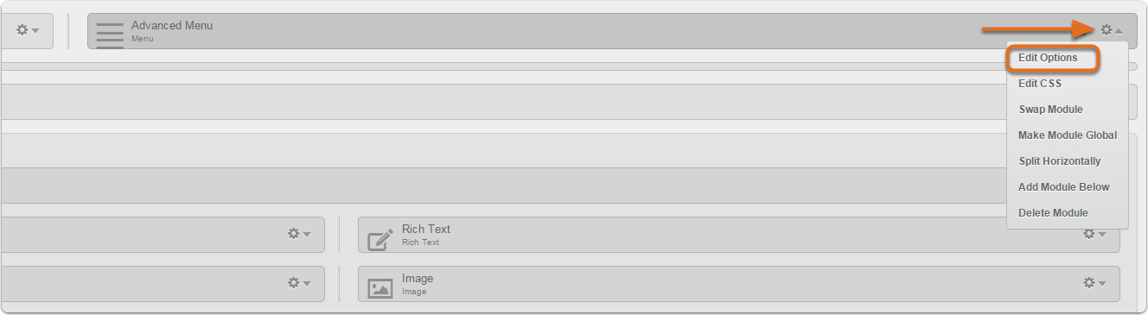This screenshot has width=1148, height=315.
Task: Select the Advanced Menu module title
Action: [x=172, y=26]
